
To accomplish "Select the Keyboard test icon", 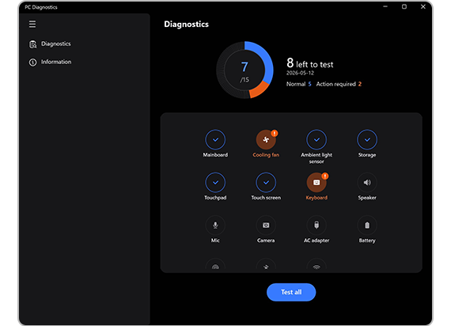I will point(316,183).
